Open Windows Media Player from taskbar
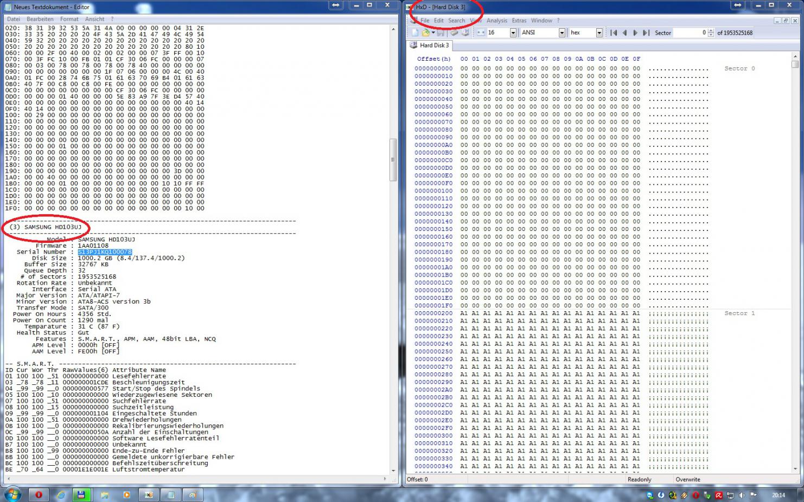 (126, 494)
